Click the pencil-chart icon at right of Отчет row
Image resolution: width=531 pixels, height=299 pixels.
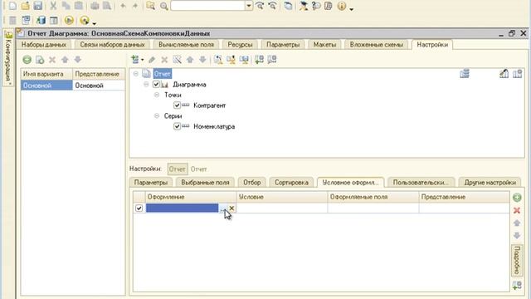[x=504, y=74]
